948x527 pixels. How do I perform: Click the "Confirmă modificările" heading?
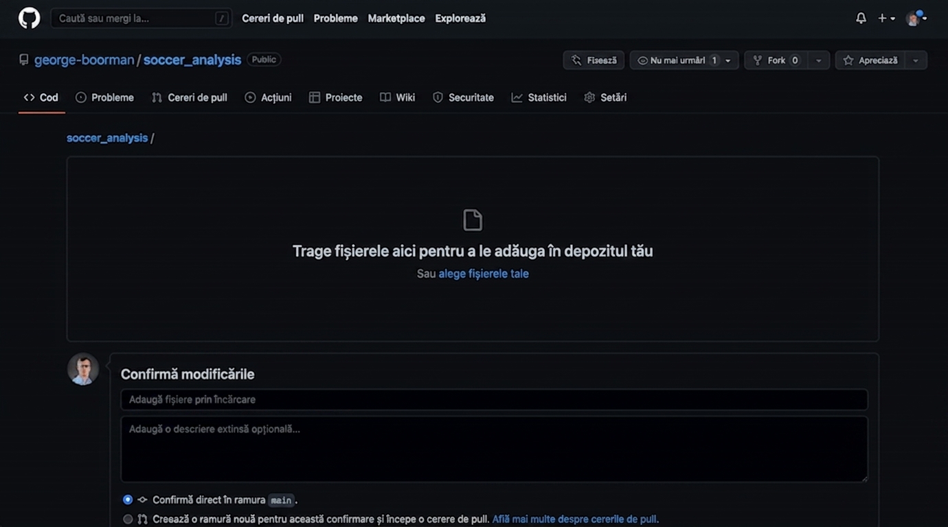pos(188,374)
